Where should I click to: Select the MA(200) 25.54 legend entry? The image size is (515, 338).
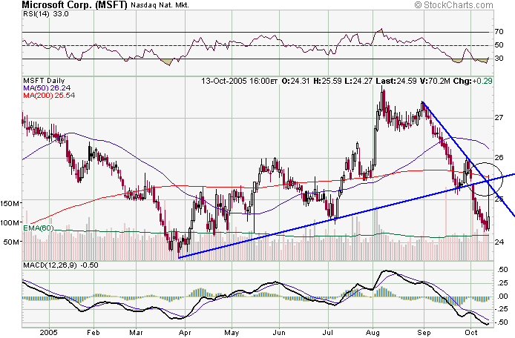click(49, 96)
